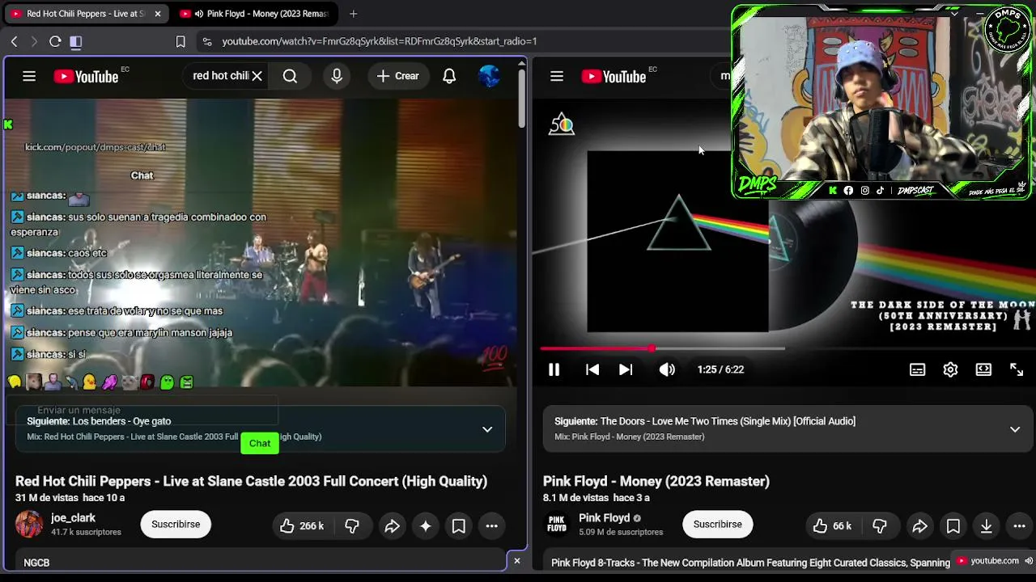Click the '8.1 M de vistas hace 3 a' text

[x=597, y=498]
